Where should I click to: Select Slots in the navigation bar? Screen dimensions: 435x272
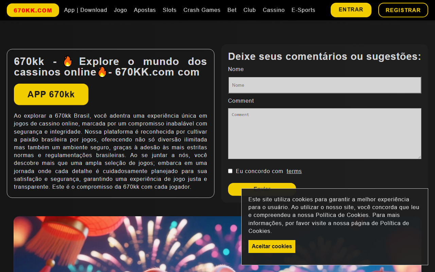[170, 10]
